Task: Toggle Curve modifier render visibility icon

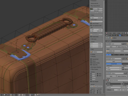Action: click(123, 44)
